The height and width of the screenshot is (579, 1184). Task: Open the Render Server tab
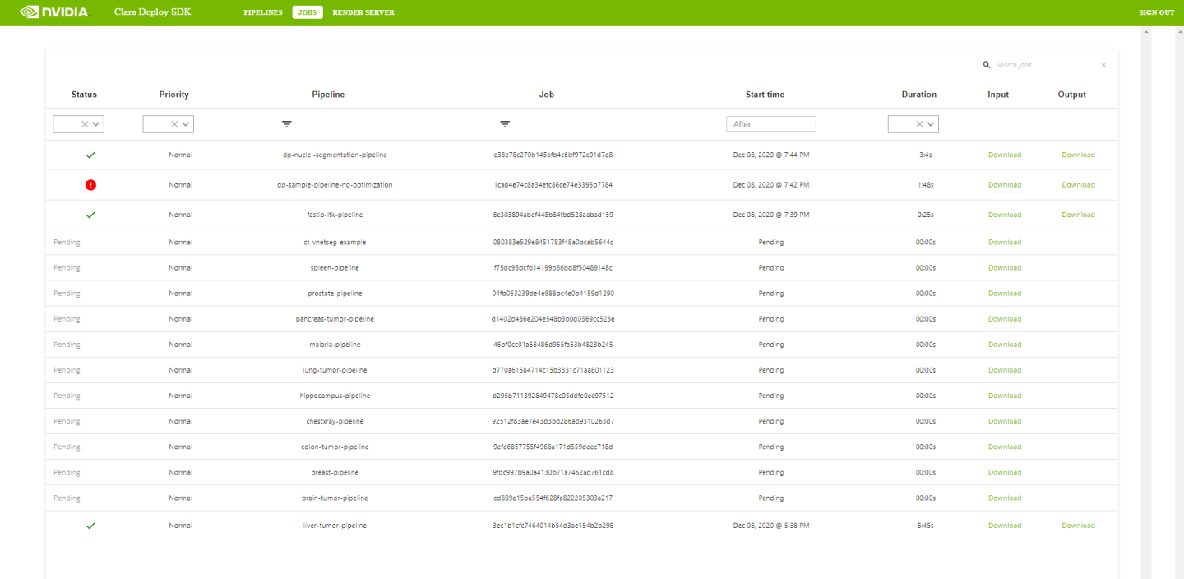pos(363,12)
